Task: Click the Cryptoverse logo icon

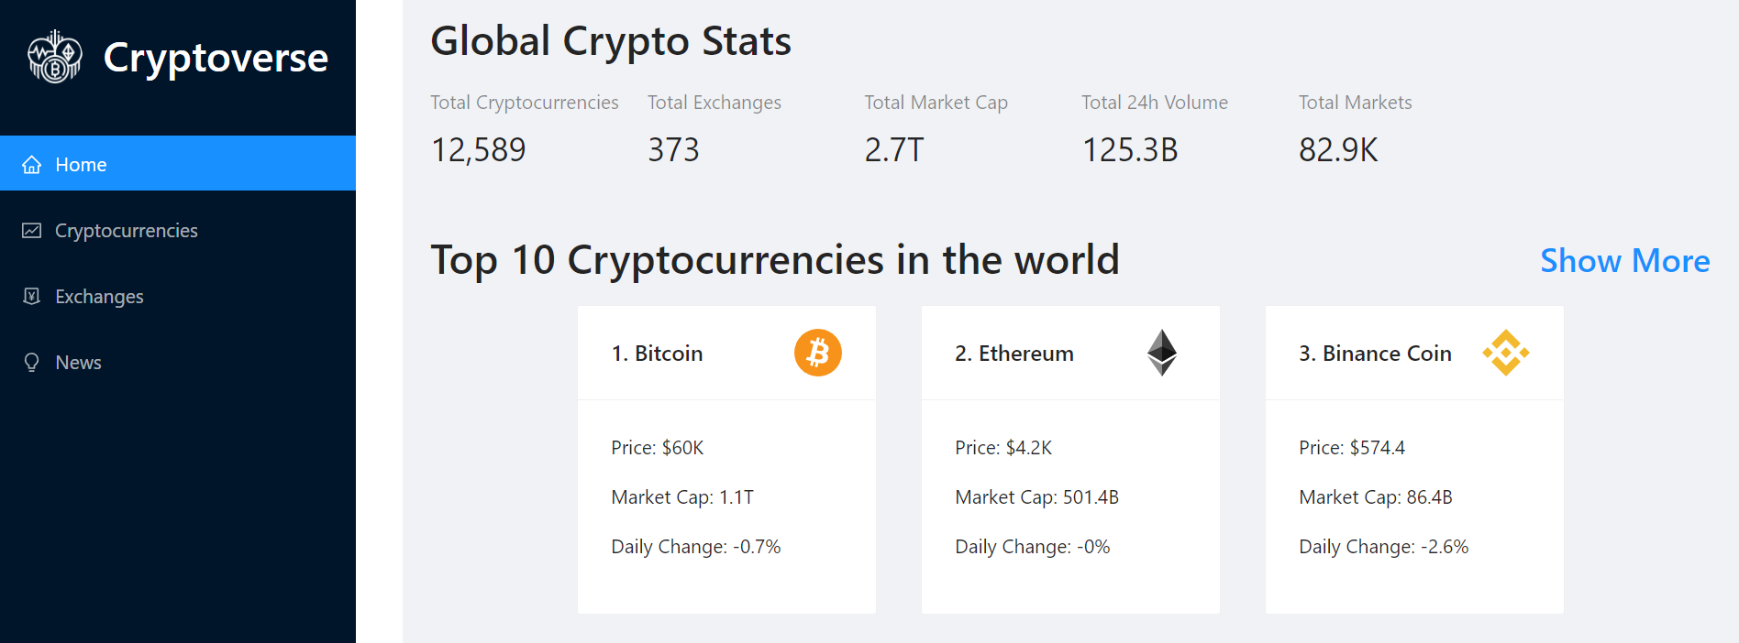Action: (55, 57)
